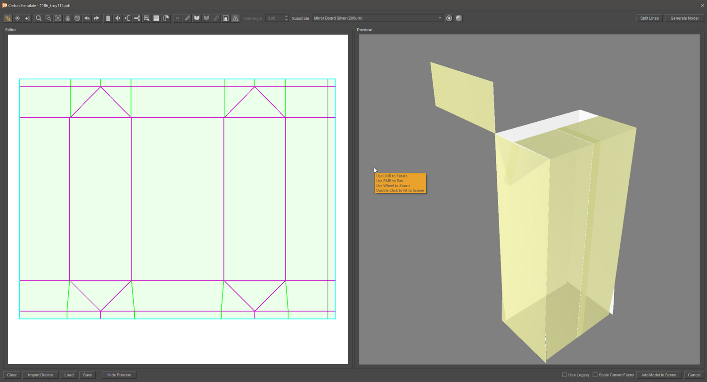Click the Split Lines button

(649, 18)
